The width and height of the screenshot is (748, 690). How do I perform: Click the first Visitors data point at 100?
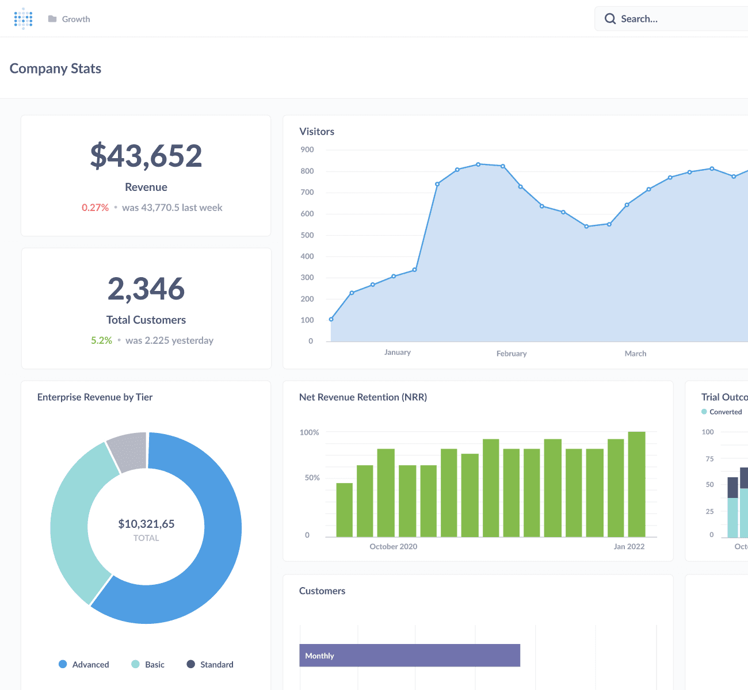click(x=331, y=319)
